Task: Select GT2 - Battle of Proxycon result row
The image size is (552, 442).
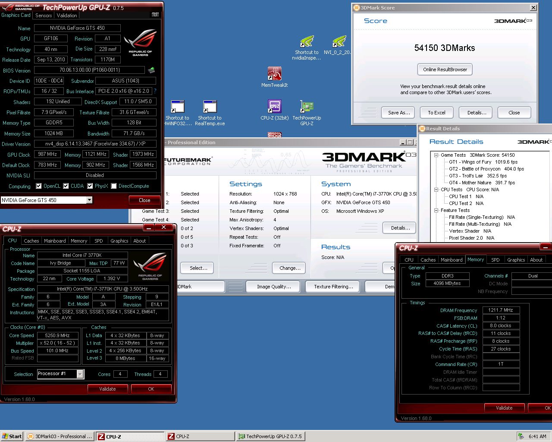Action: (486, 169)
